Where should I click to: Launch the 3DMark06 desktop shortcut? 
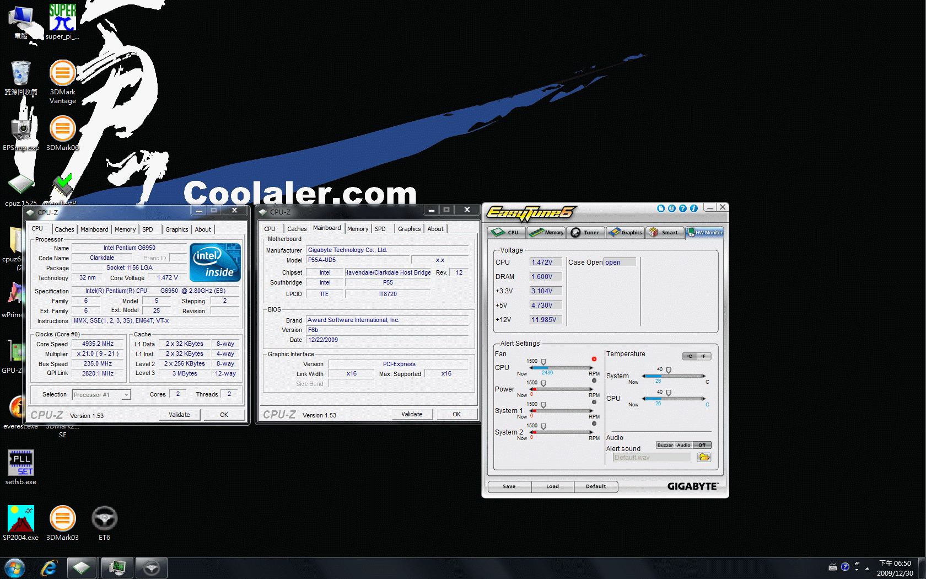62,133
